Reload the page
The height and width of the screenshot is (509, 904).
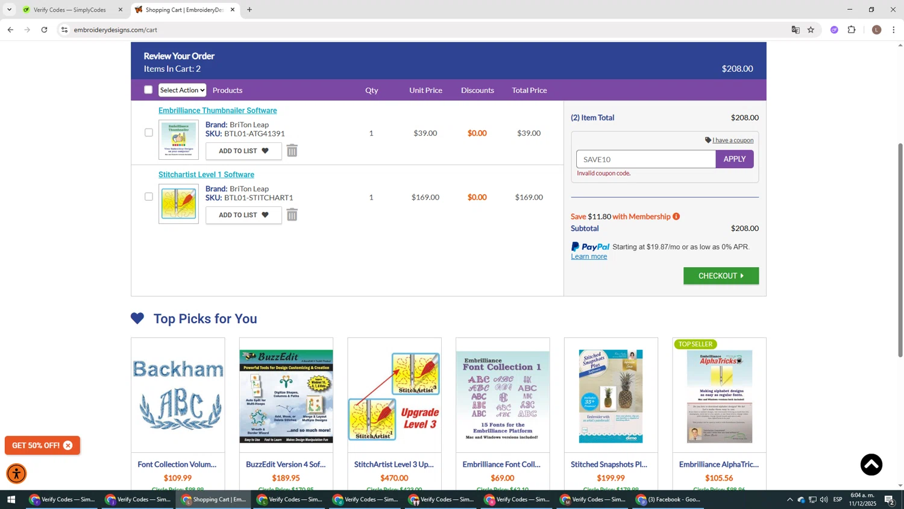coord(44,30)
